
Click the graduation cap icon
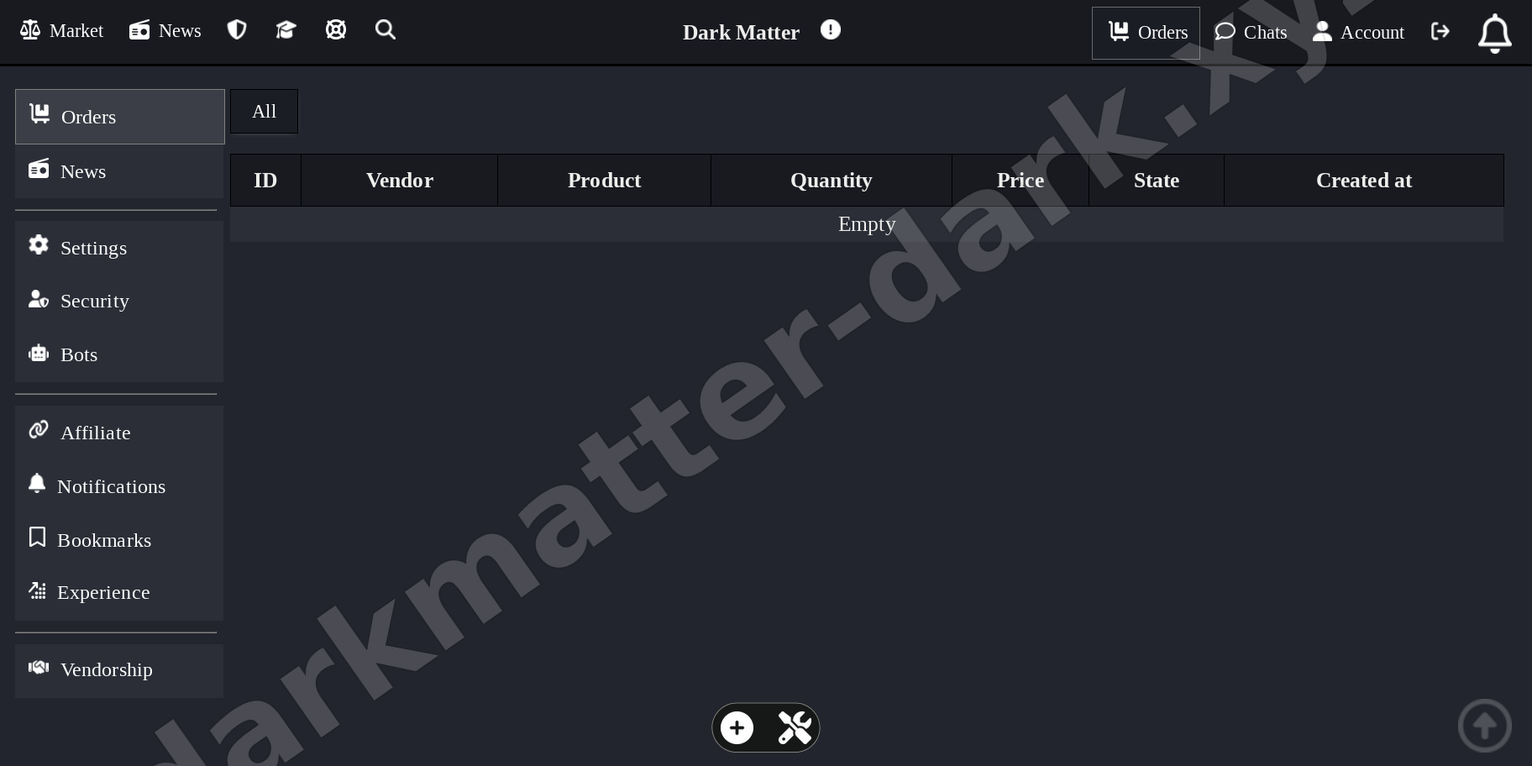[286, 30]
